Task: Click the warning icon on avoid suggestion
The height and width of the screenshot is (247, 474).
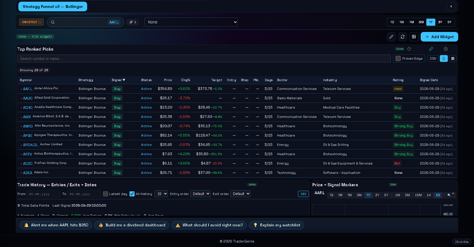Action: (178, 225)
